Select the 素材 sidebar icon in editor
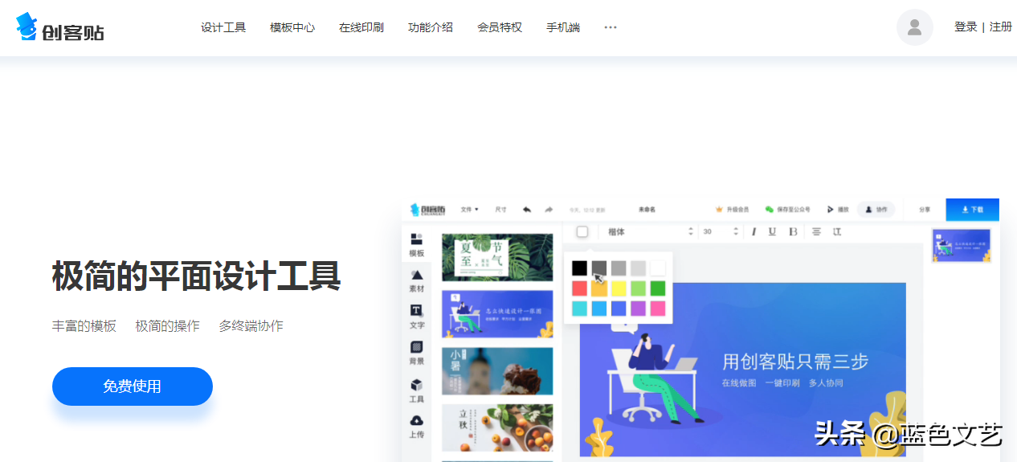This screenshot has height=462, width=1017. (416, 281)
